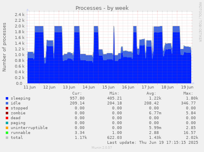Click uninterruptible maximum value 2.85
Viewport: 204px width, 152px height.
click(191, 128)
